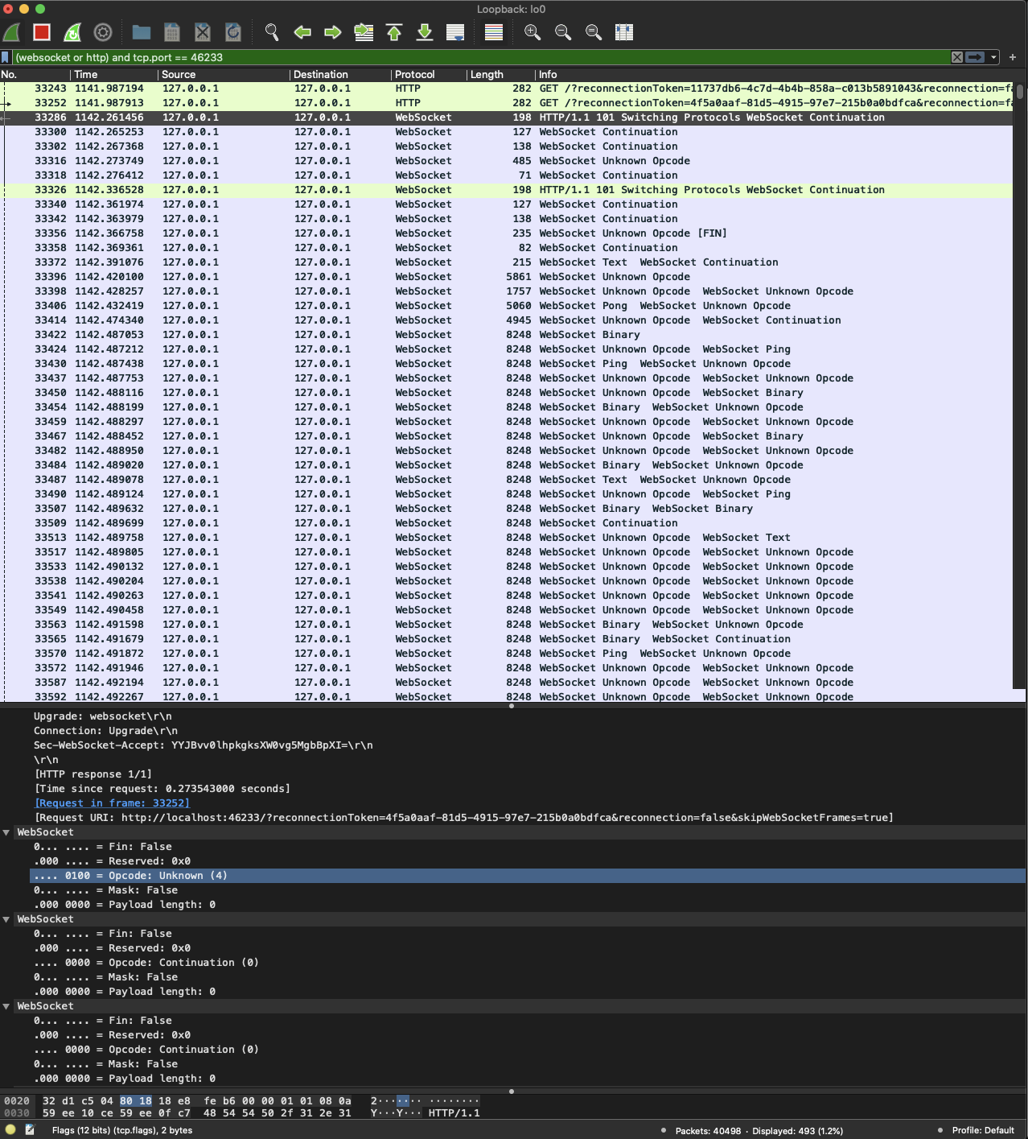Expand the second WebSocket tree with Continuation opcode
Image resolution: width=1028 pixels, height=1139 pixels.
(x=6, y=918)
